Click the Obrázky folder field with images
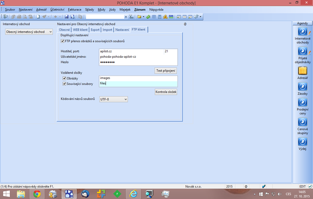This screenshot has height=199, width=313. 138,78
